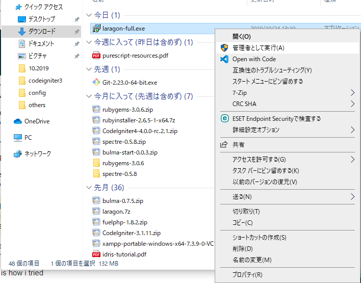The image size is (361, 283).
Task: Open the config folder in sidebar
Action: pos(37,93)
